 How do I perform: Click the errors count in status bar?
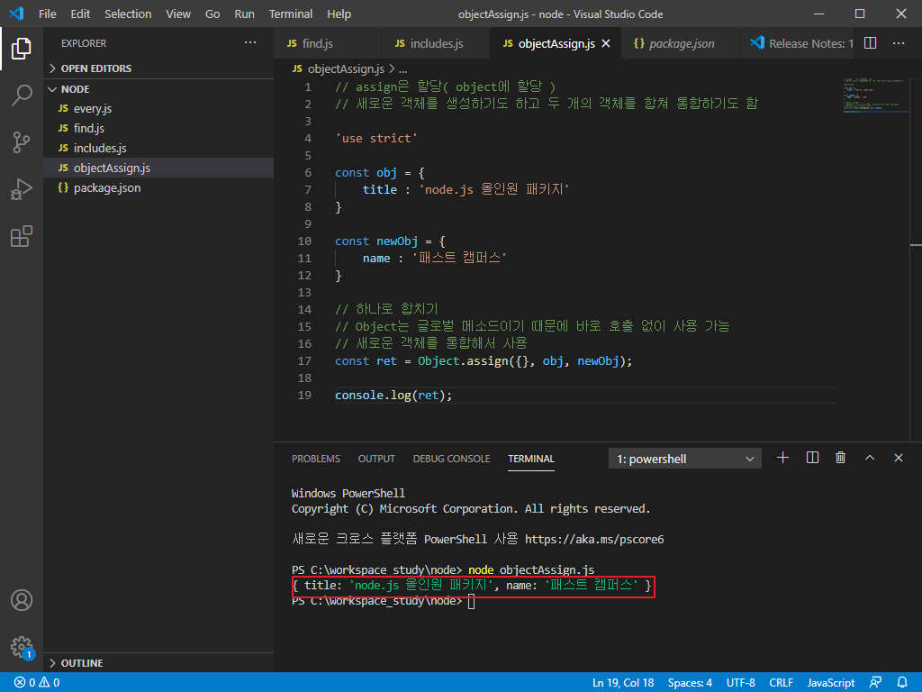(x=24, y=683)
